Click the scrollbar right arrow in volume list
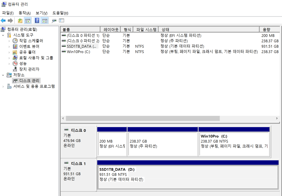This screenshot has height=196, width=282. pyautogui.click(x=277, y=118)
